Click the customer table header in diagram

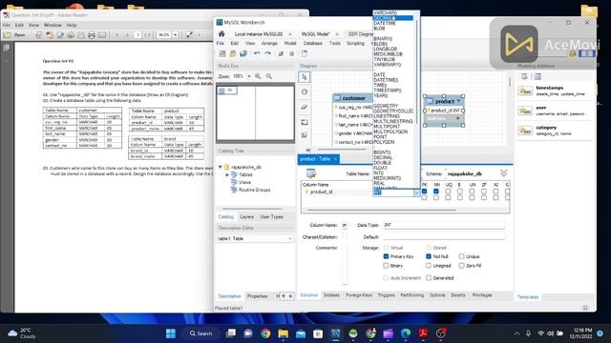(353, 98)
